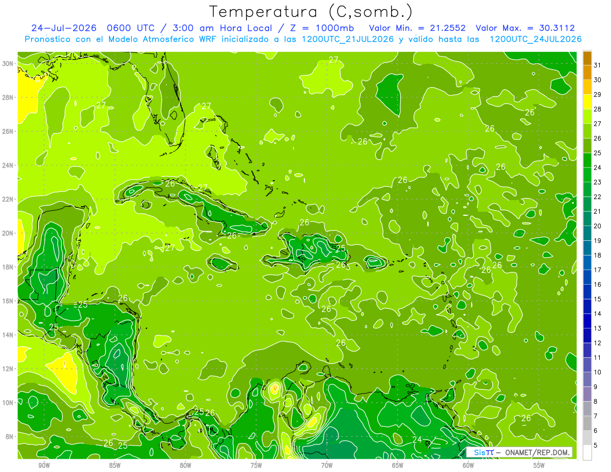Click the '18N' latitude axis label
Screen dimensions: 611x472
(9, 267)
